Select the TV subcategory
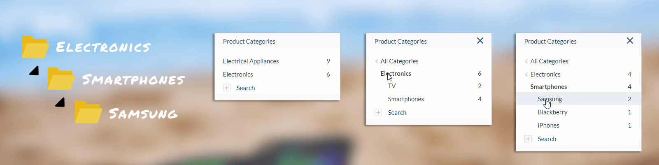This screenshot has height=165, width=659. pos(392,86)
